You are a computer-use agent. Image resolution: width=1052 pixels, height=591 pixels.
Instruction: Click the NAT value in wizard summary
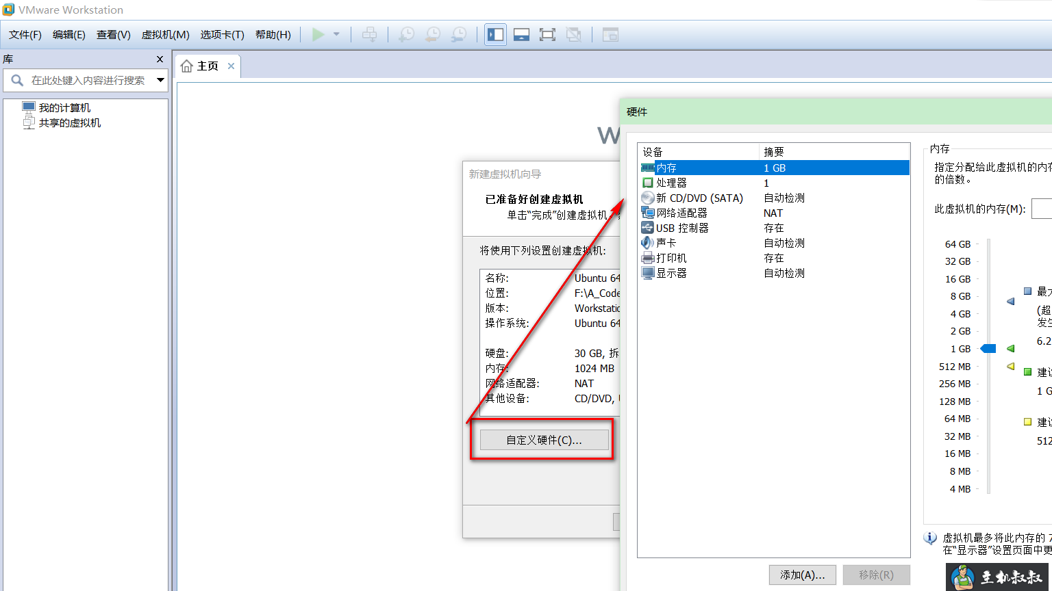pyautogui.click(x=584, y=383)
